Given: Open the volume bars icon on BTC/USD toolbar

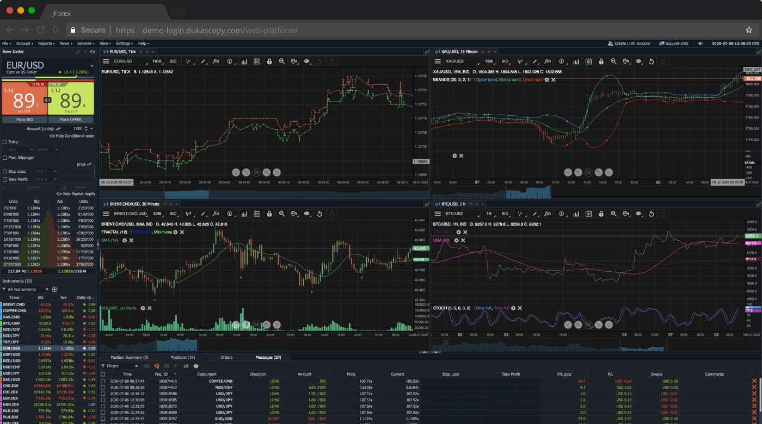Looking at the screenshot, I should click(x=576, y=214).
